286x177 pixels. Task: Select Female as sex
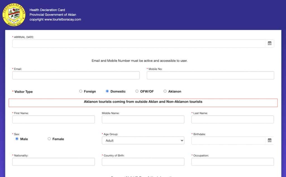[49, 139]
